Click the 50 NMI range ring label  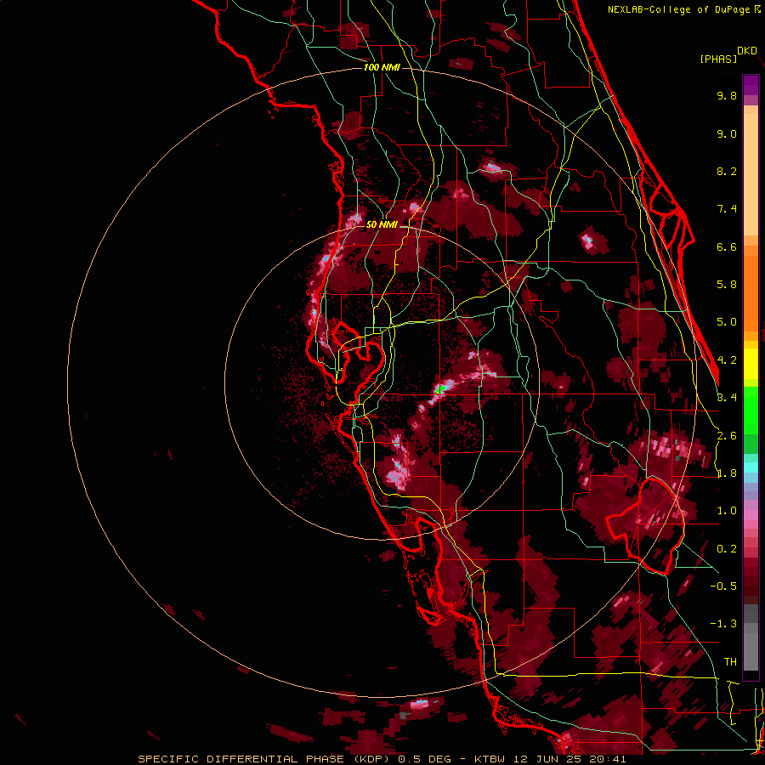pos(382,224)
